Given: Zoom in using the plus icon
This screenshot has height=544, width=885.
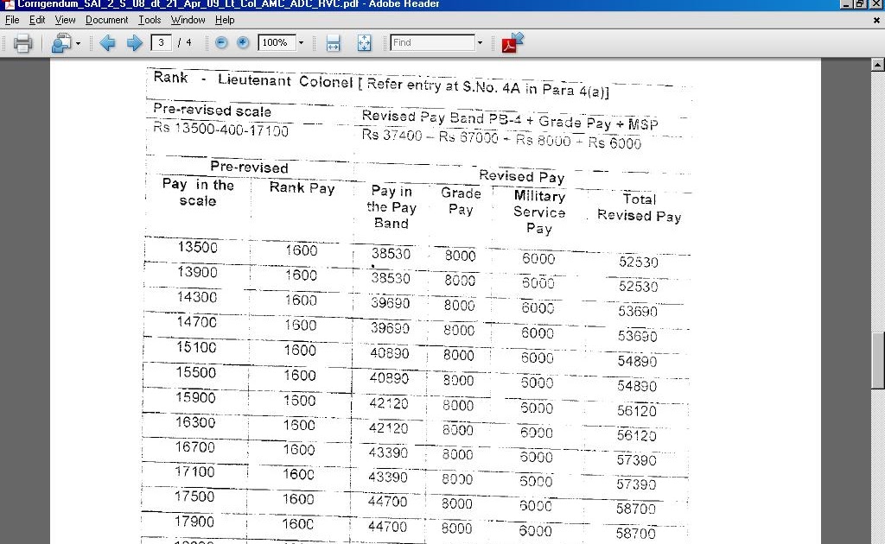Looking at the screenshot, I should [x=243, y=42].
